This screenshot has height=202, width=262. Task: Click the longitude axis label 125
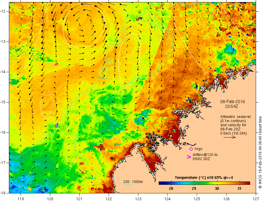coord(197,199)
